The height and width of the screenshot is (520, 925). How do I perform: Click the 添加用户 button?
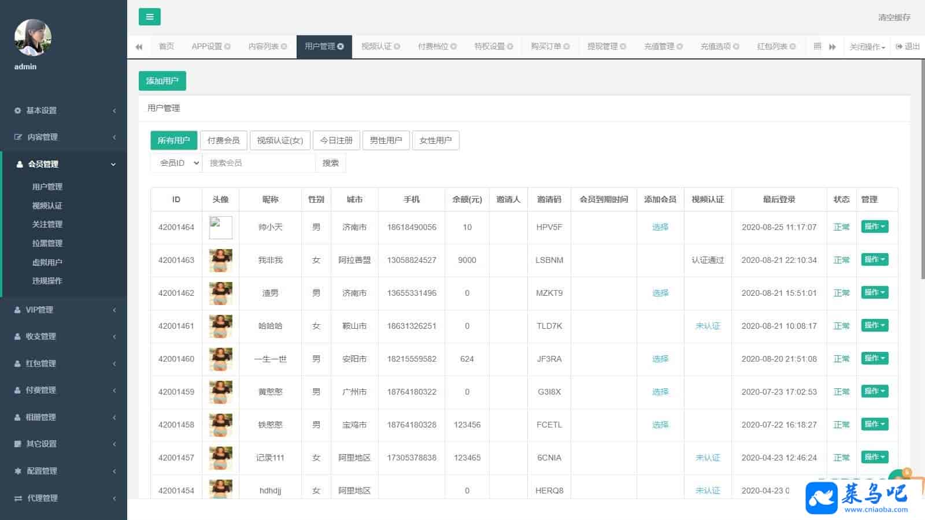(162, 81)
